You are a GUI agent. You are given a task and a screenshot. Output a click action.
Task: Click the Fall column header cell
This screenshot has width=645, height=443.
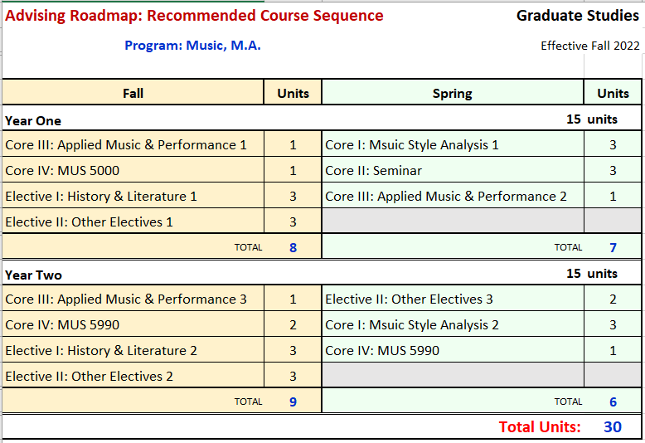133,93
